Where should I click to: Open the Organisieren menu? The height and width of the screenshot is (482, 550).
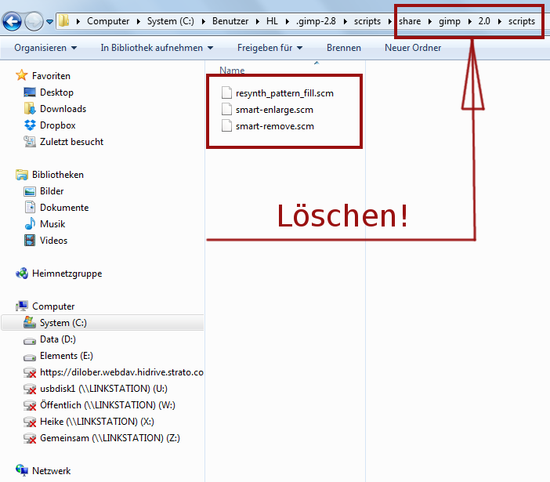click(45, 48)
